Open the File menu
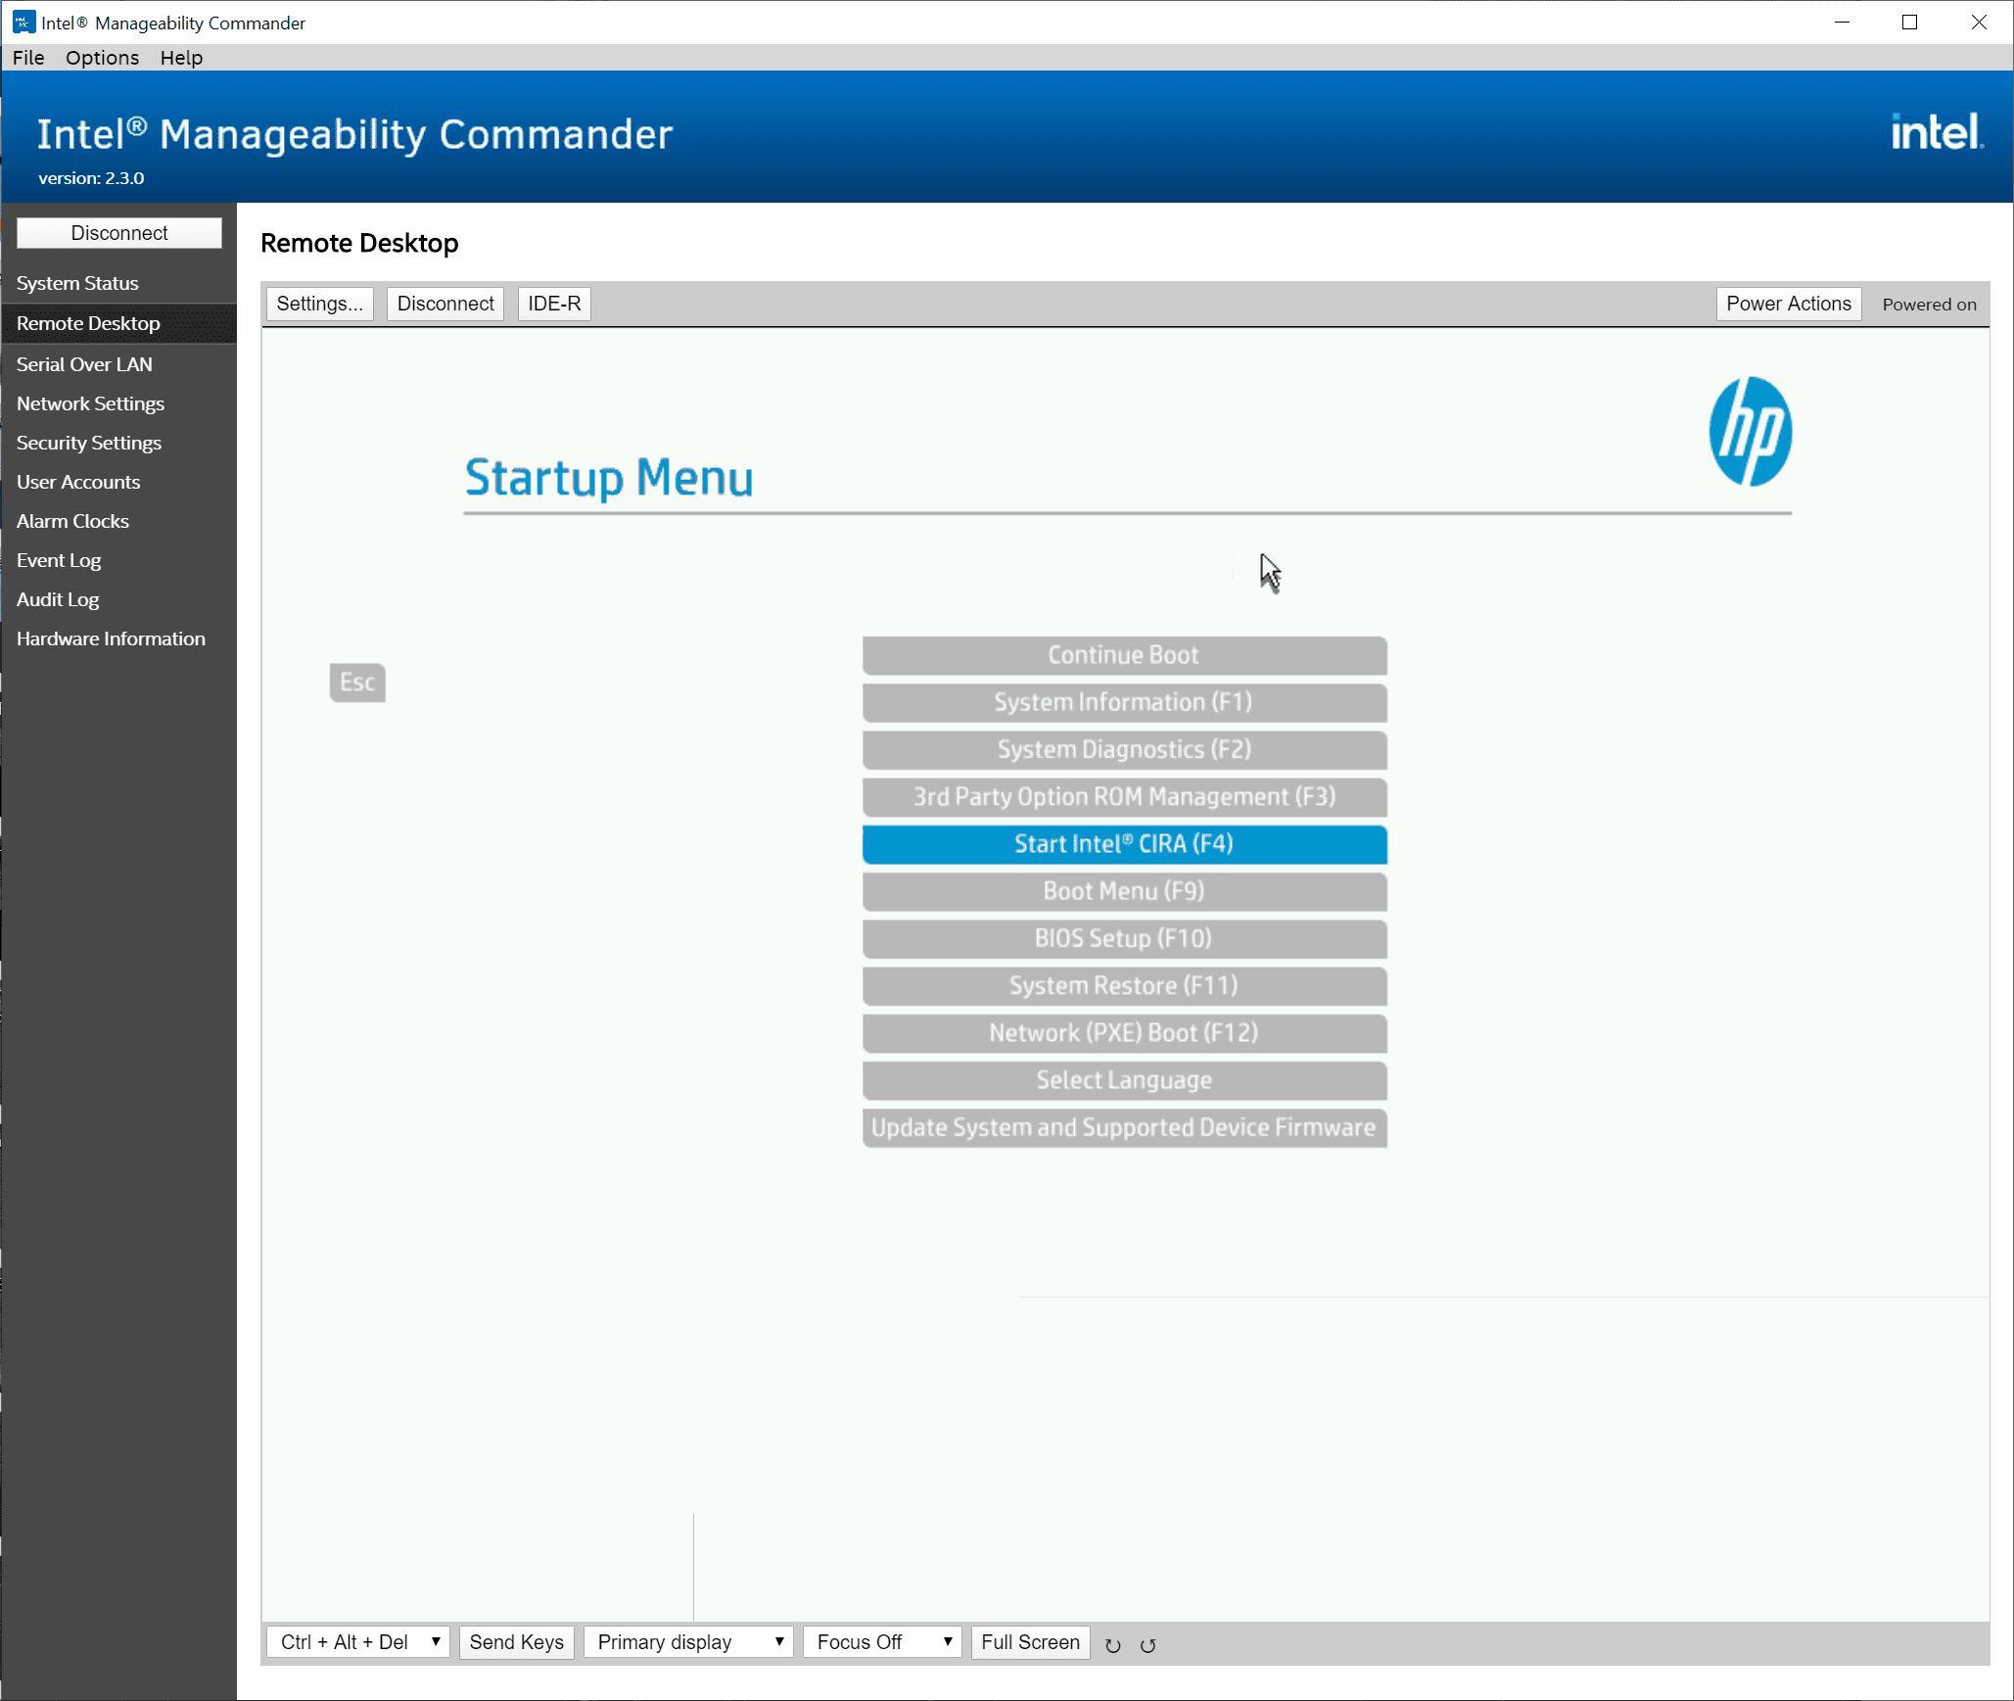The image size is (2014, 1701). [x=28, y=58]
